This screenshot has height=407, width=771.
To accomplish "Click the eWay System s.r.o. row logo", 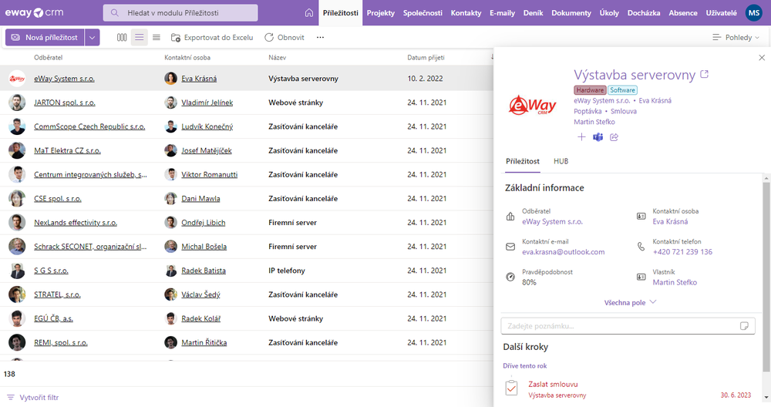I will click(17, 78).
